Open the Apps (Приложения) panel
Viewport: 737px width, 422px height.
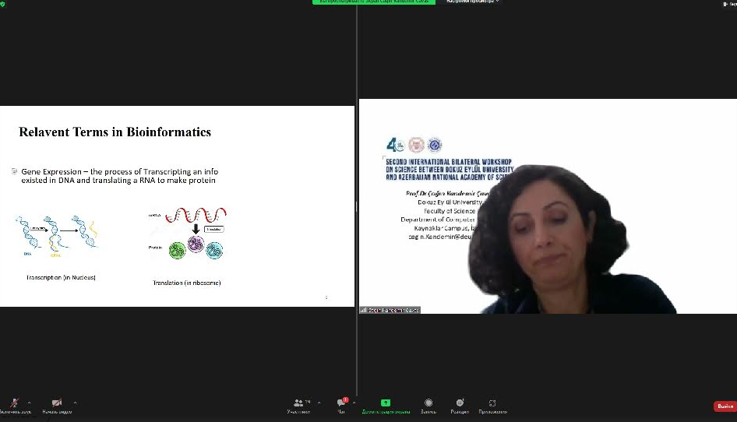click(492, 406)
